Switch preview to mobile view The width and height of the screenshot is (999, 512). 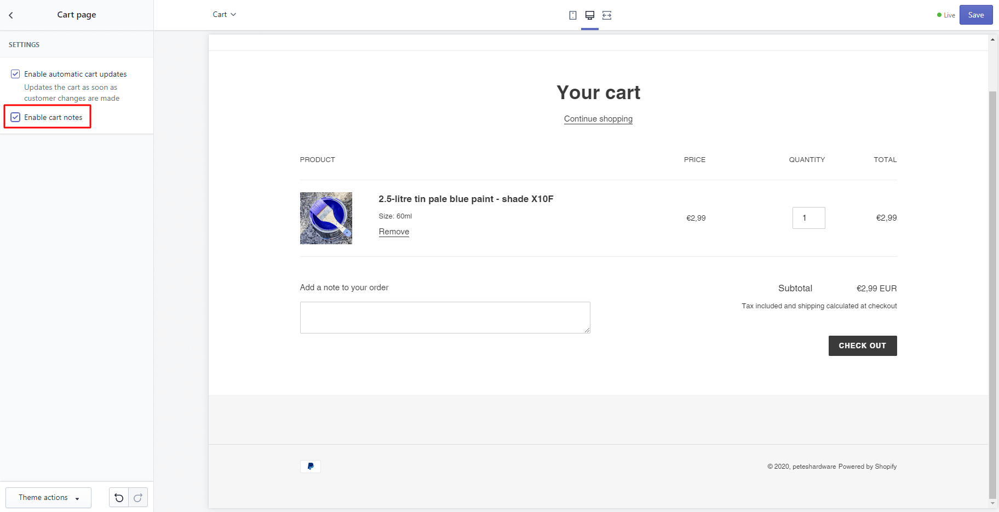click(x=573, y=15)
